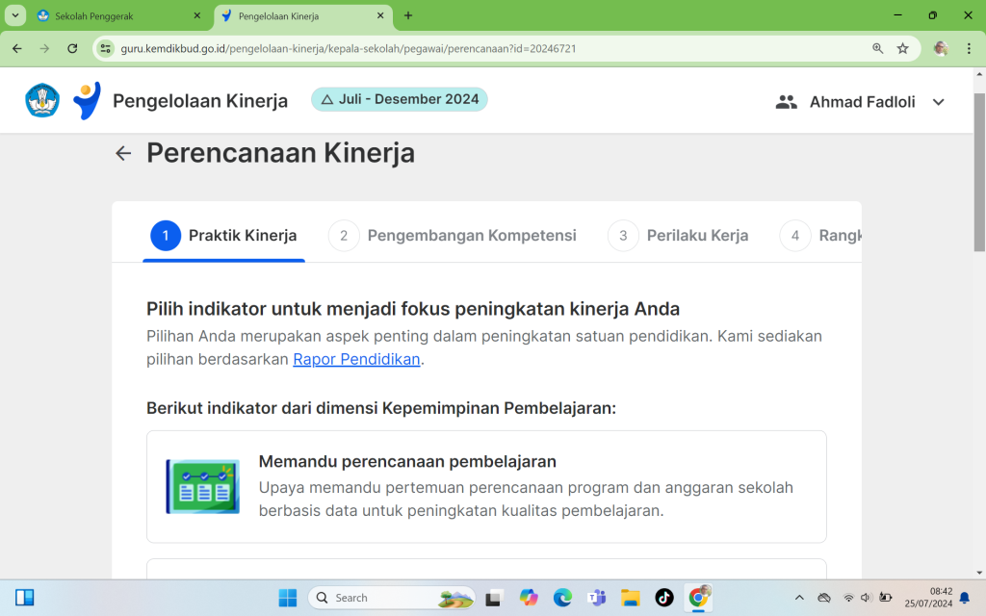This screenshot has width=986, height=616.
Task: Open TikTok from the taskbar
Action: coord(663,598)
